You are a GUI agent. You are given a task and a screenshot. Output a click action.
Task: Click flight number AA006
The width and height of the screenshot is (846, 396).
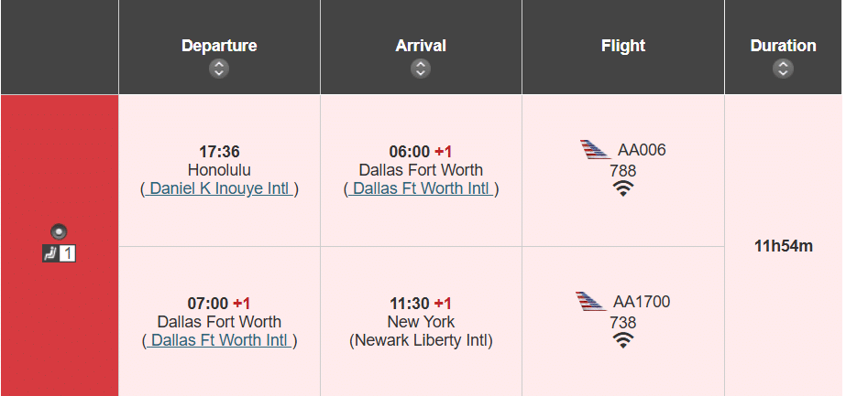click(642, 150)
